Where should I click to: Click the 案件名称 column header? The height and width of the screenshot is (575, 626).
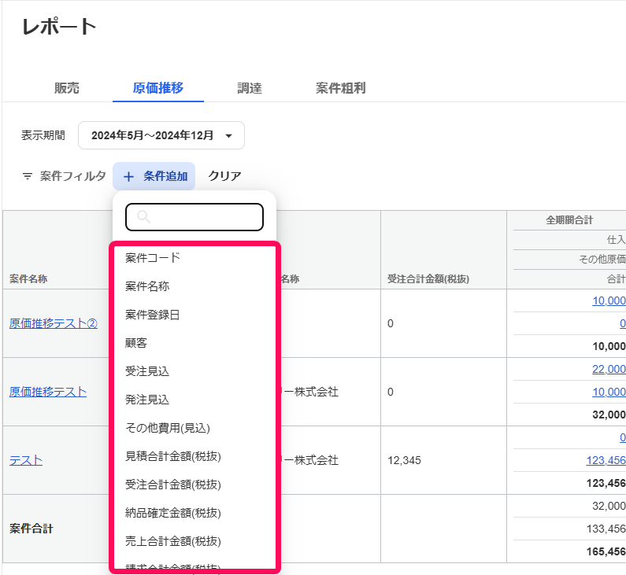[x=28, y=278]
